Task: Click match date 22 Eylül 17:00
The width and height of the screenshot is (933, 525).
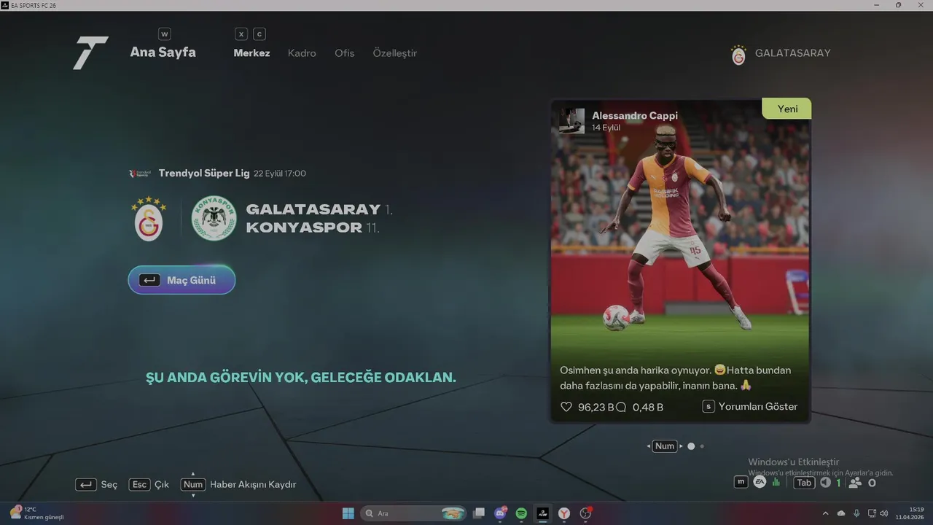Action: (280, 174)
